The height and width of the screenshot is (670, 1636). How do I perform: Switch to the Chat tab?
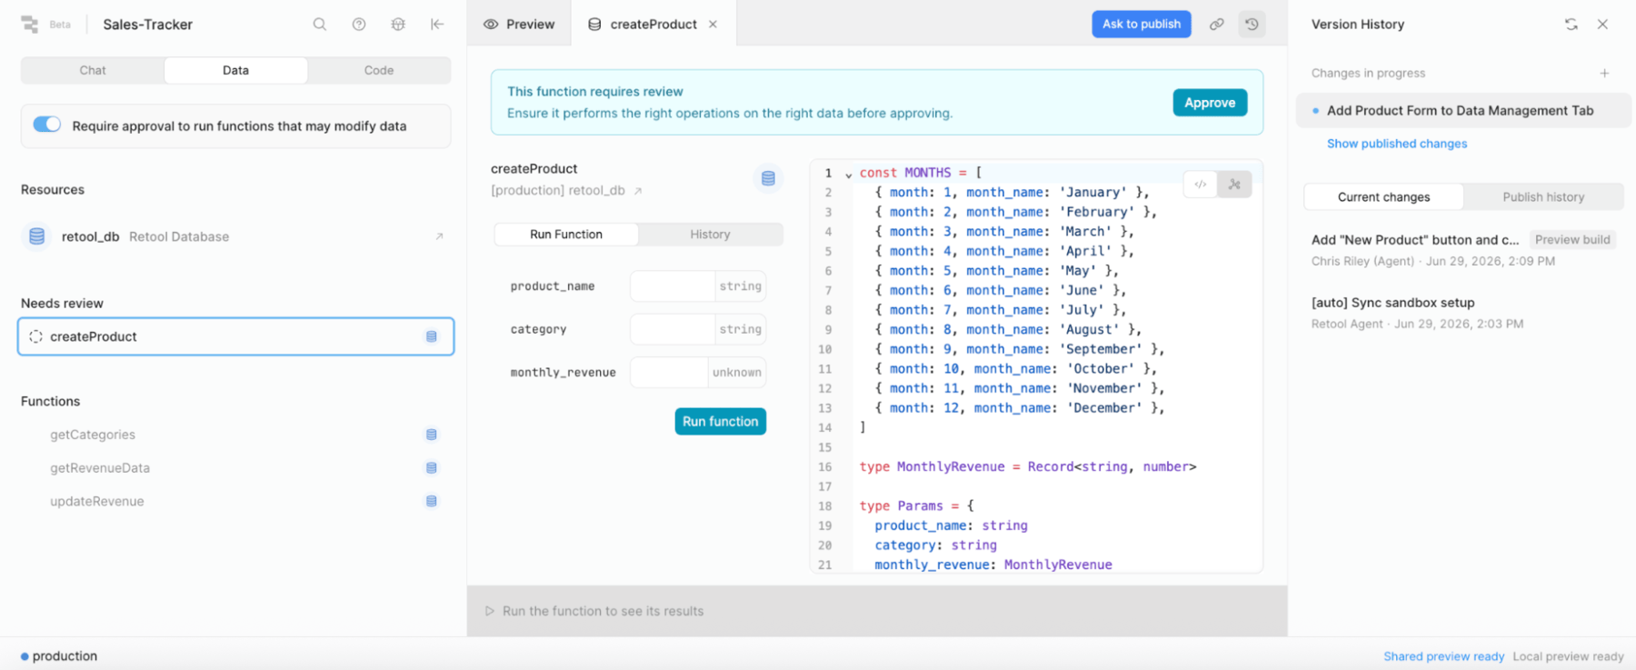93,70
